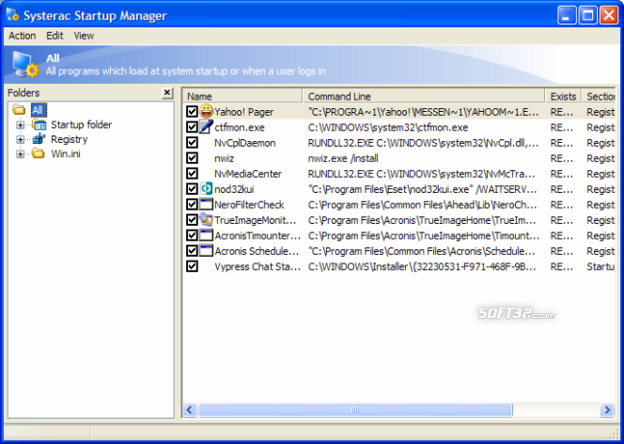Uncheck the Yahoo! Pager startup entry
624x444 pixels.
[x=192, y=112]
